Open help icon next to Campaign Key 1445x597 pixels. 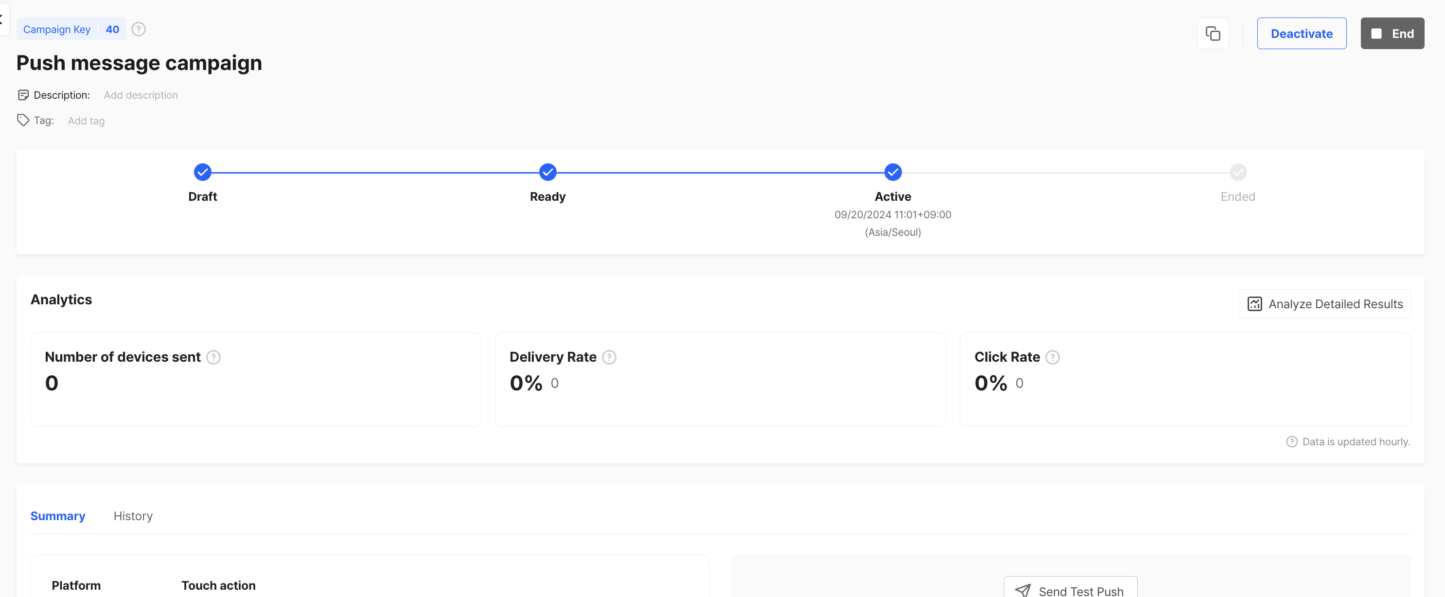139,29
